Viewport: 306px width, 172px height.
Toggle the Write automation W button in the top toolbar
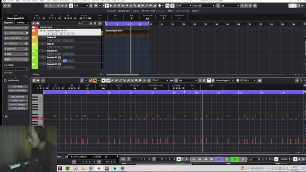(63, 6)
